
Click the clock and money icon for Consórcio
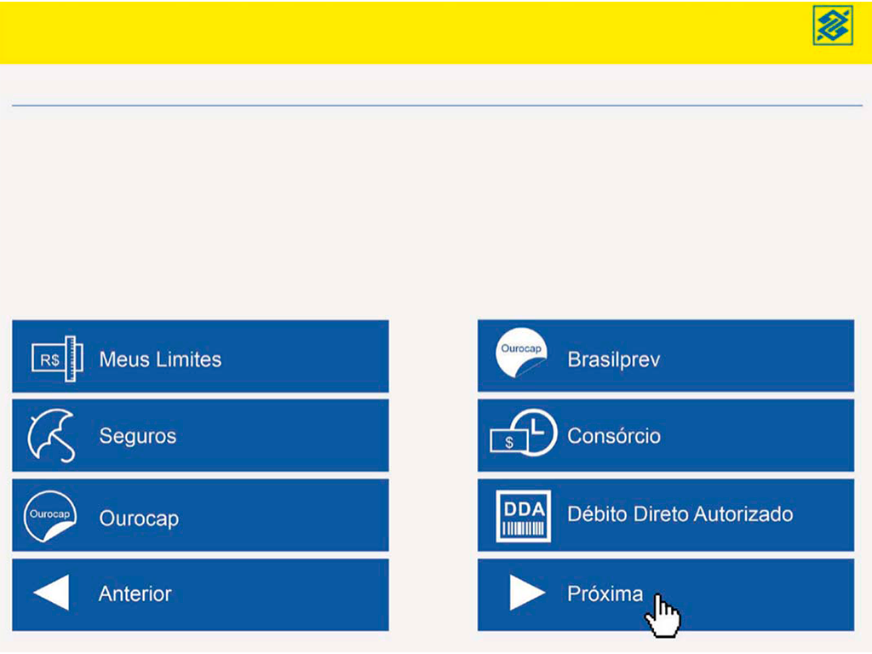[x=523, y=433]
